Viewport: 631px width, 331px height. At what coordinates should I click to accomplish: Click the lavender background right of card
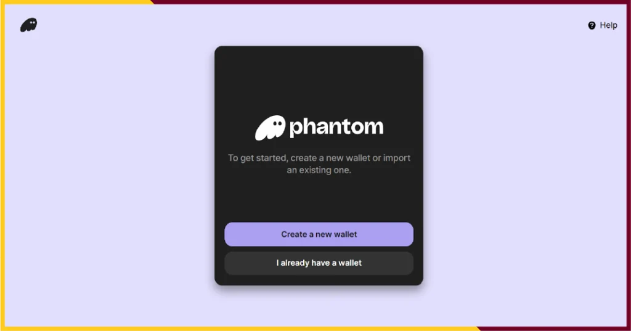pyautogui.click(x=523, y=169)
